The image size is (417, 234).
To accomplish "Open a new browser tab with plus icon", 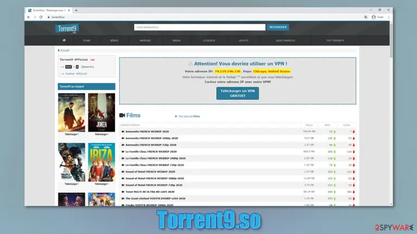I will (x=77, y=10).
